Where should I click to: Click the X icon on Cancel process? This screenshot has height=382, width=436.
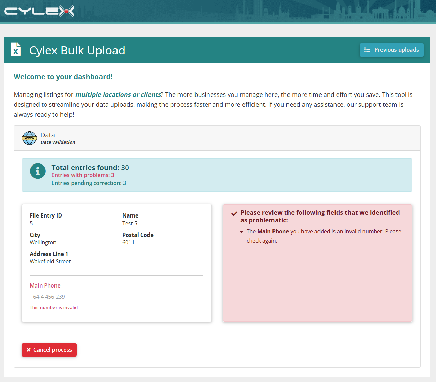[29, 350]
